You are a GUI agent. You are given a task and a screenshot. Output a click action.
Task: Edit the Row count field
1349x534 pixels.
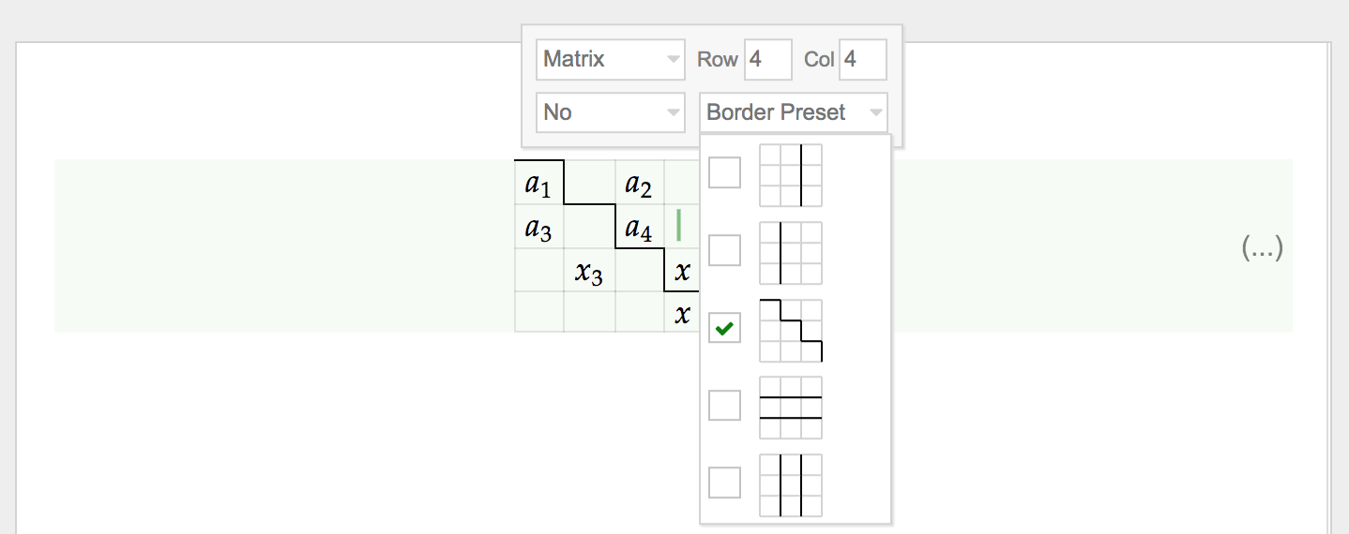(x=768, y=60)
